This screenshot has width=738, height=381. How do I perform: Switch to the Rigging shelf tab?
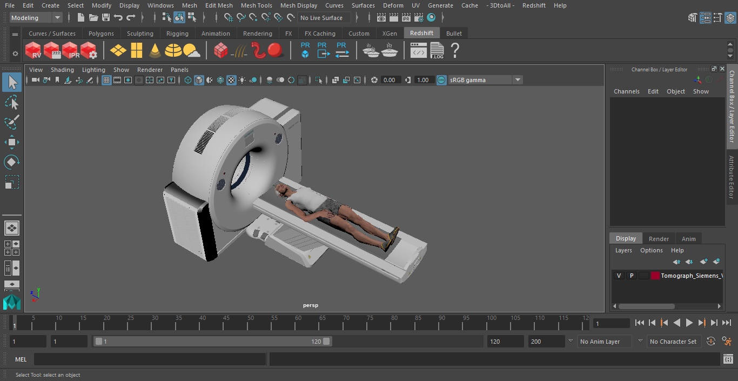coord(177,34)
